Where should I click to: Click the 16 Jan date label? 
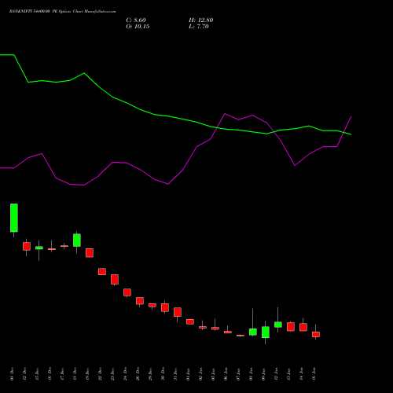tap(314, 374)
